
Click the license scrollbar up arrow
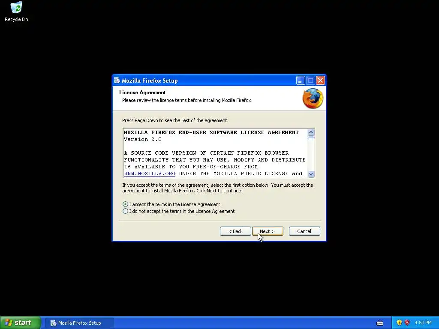pyautogui.click(x=311, y=132)
